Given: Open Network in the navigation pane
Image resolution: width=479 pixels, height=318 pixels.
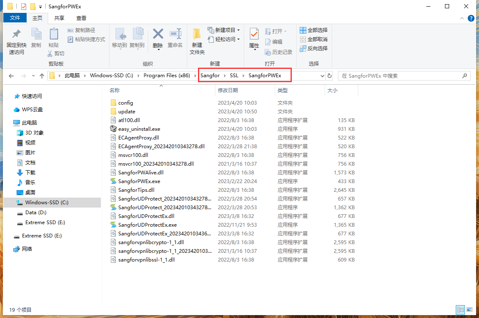Looking at the screenshot, I should (x=27, y=249).
